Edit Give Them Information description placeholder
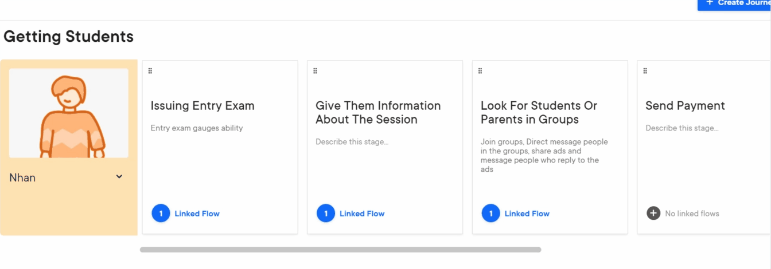This screenshot has height=269, width=771. [352, 142]
